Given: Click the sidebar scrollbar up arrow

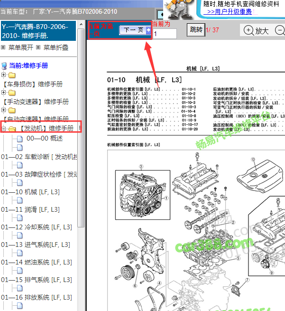Looking at the screenshot, I should click(81, 24).
